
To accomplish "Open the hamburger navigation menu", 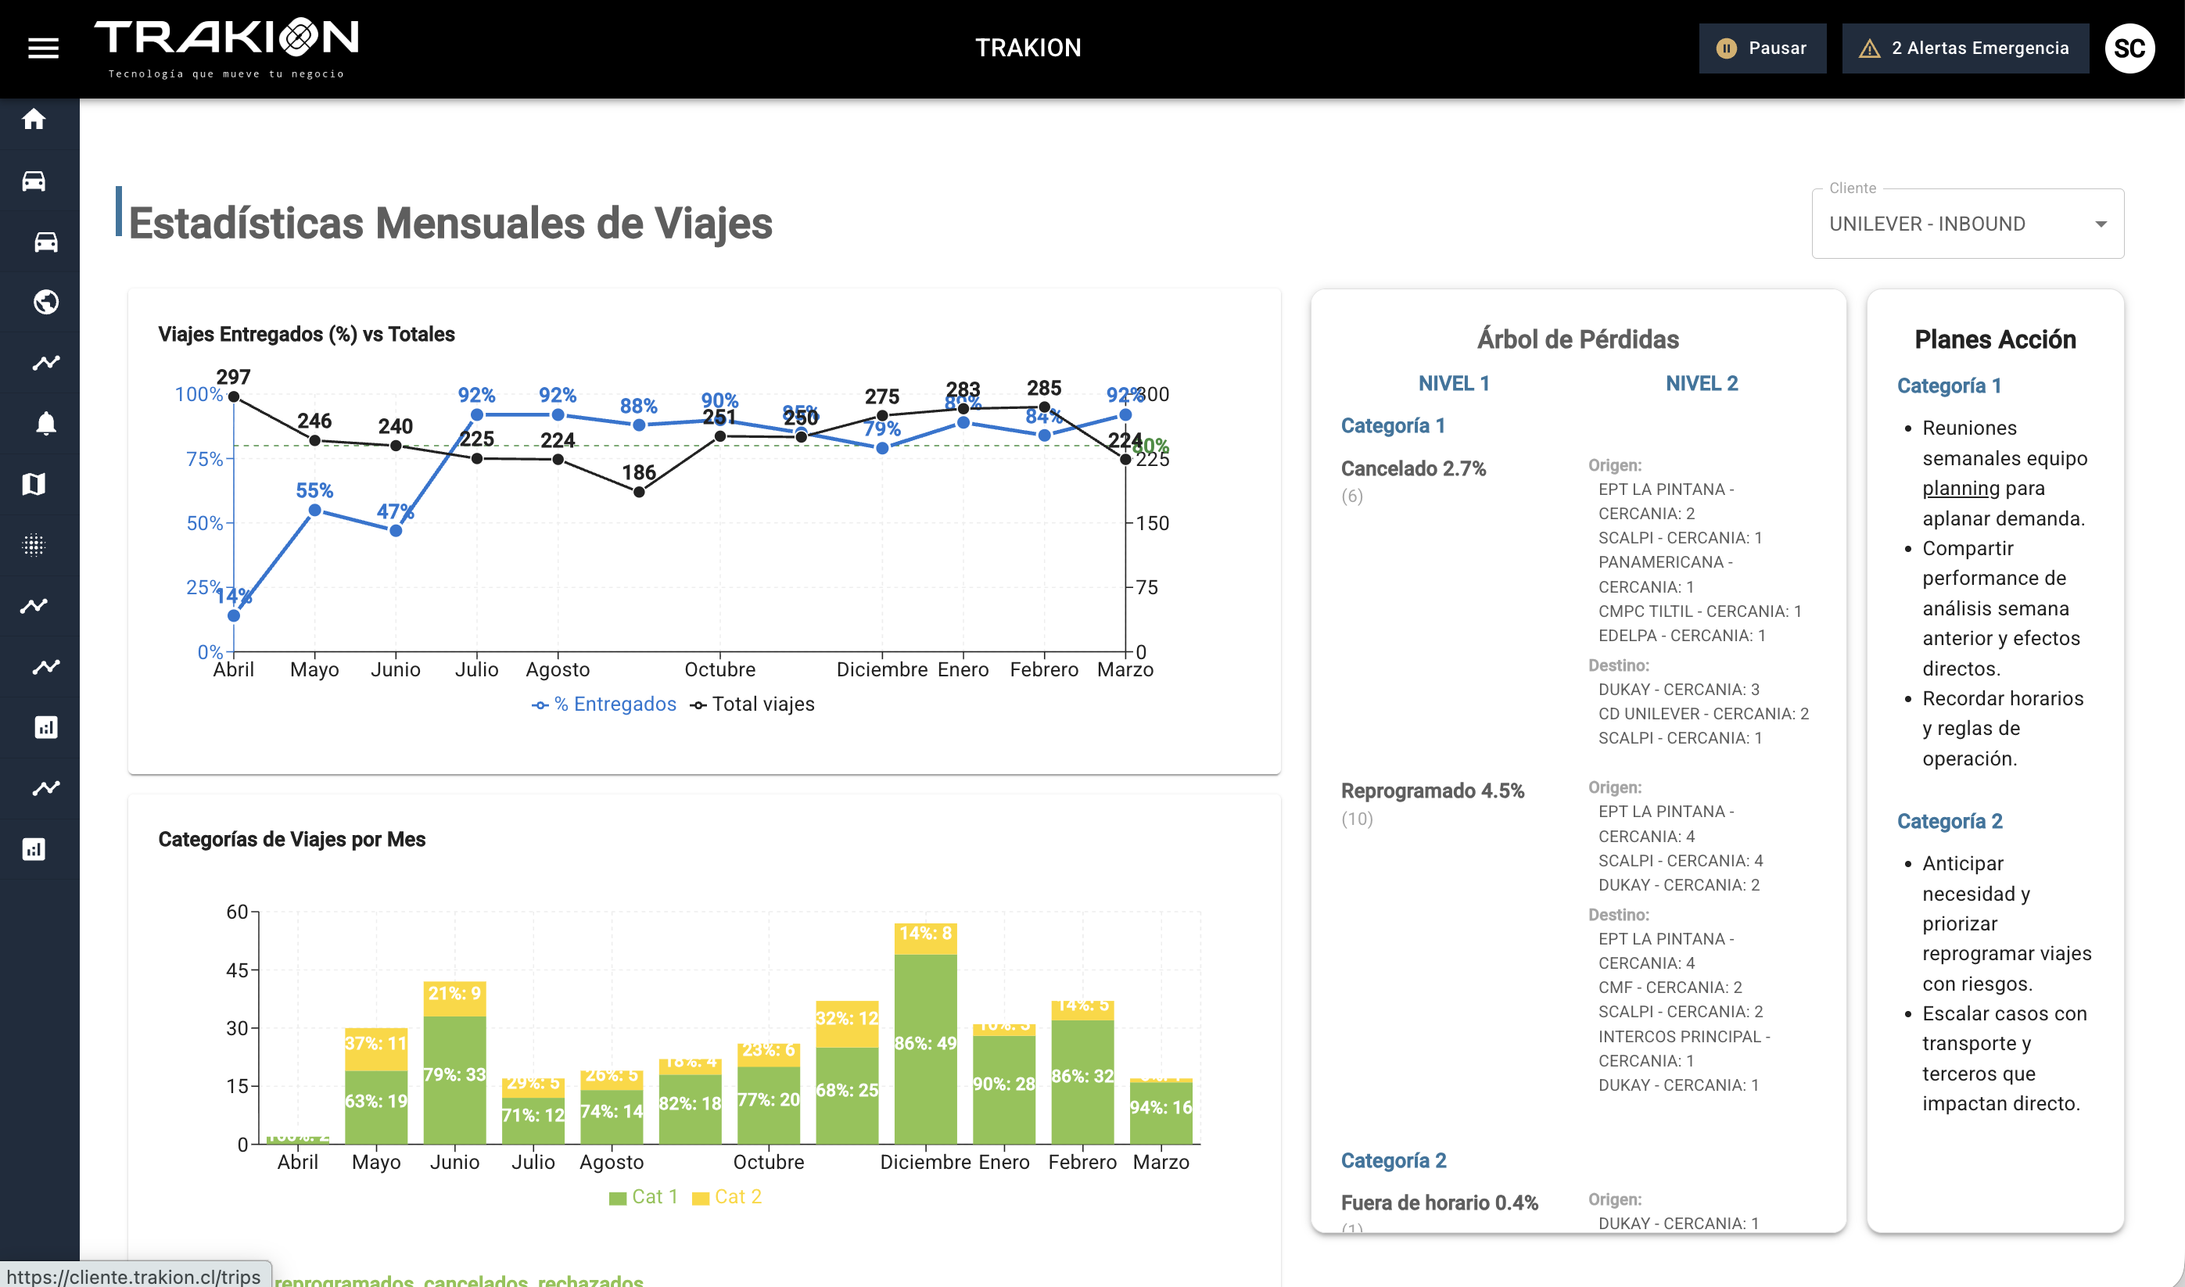I will (42, 48).
